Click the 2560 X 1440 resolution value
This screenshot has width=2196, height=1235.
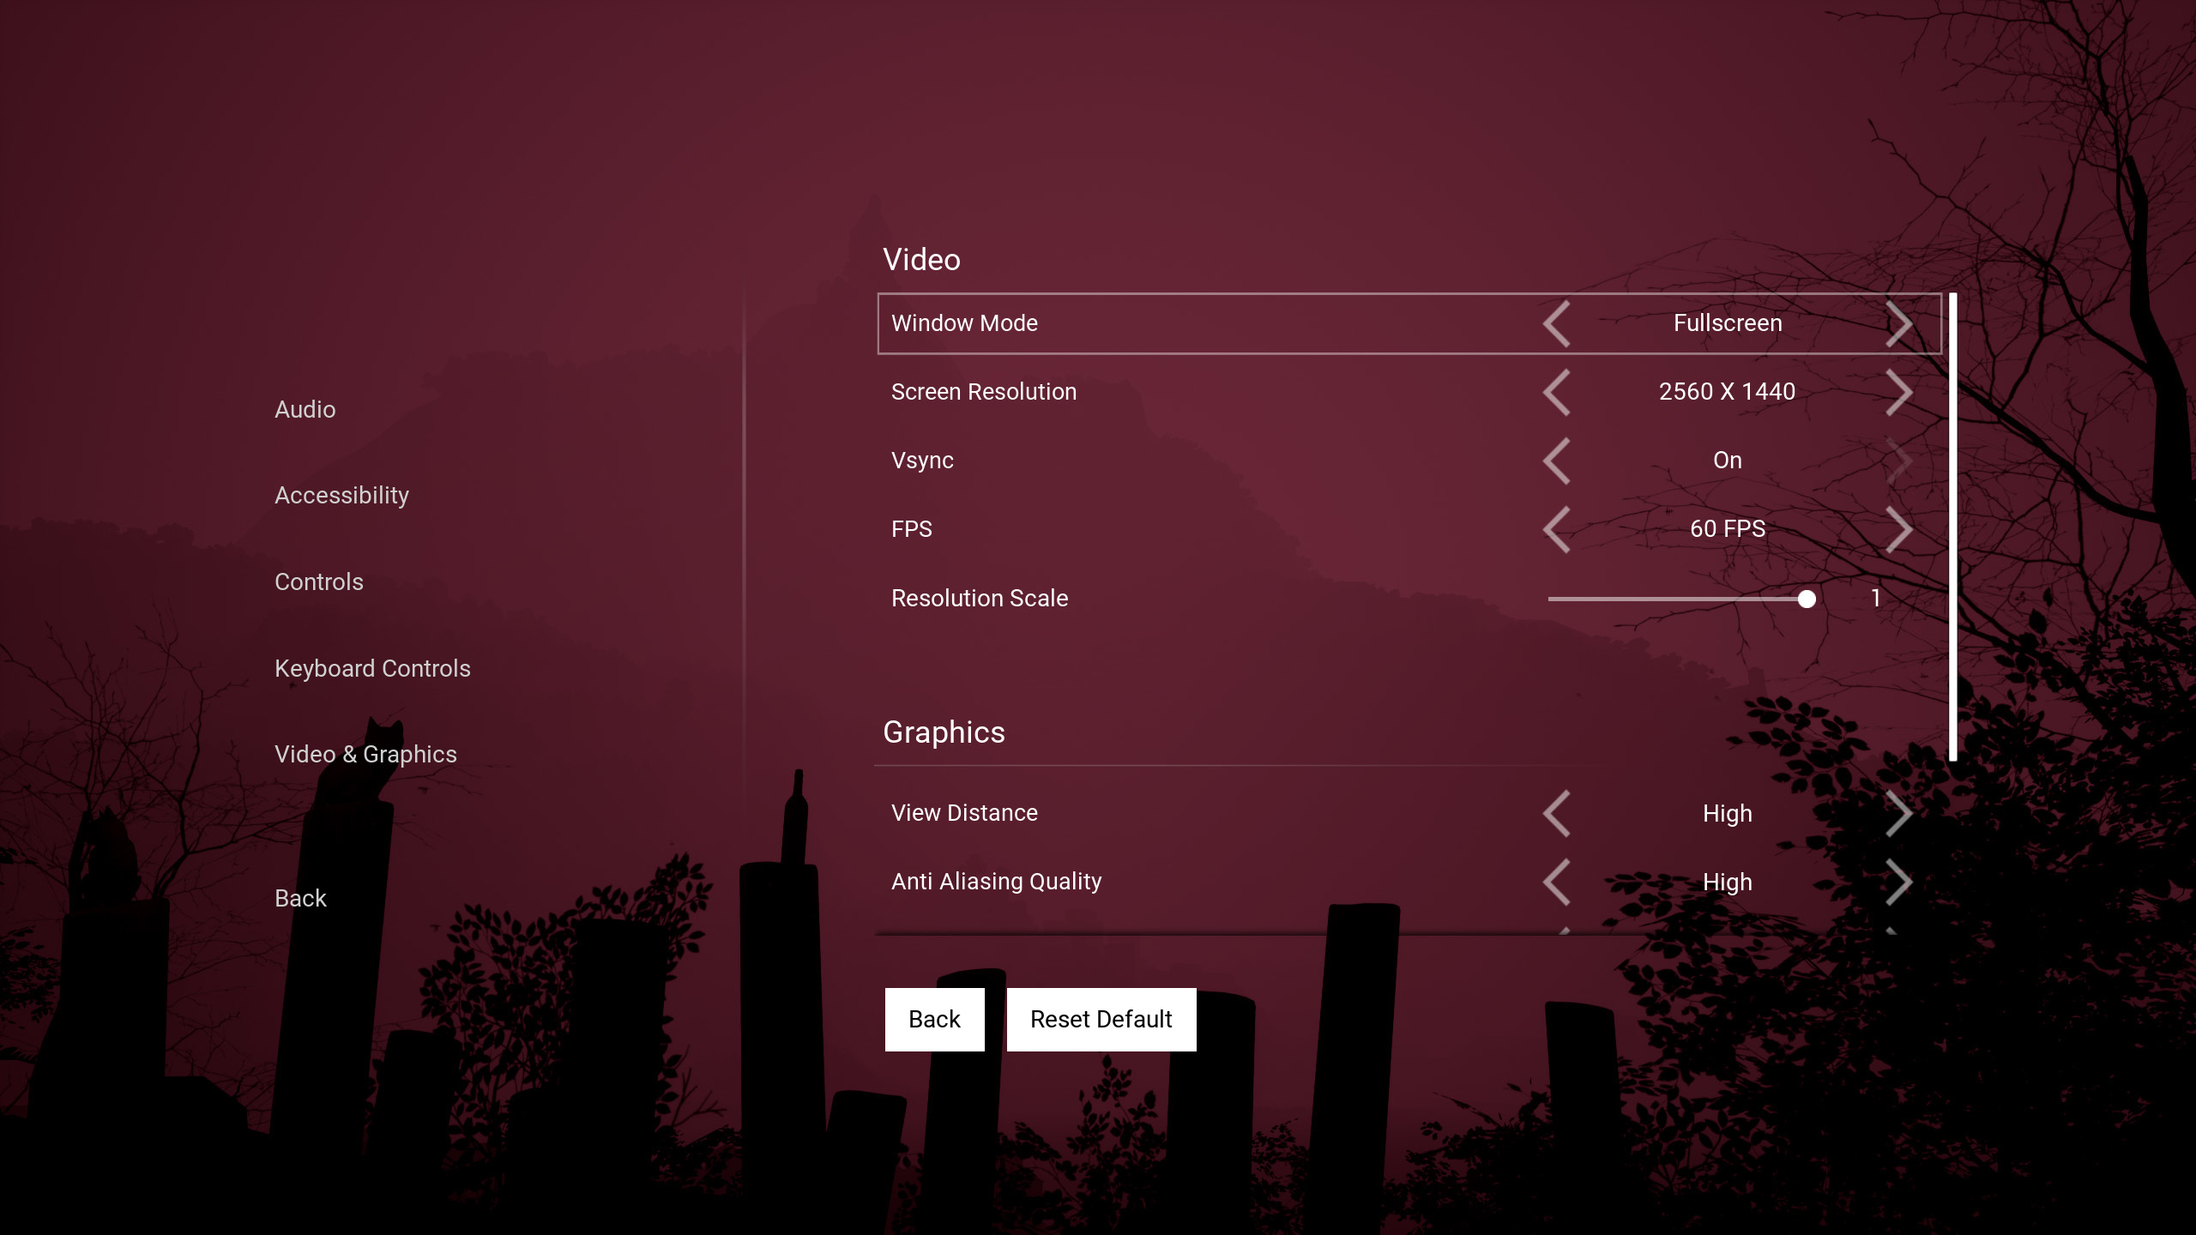click(1727, 392)
